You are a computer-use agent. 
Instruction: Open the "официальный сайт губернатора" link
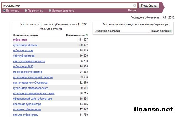point(32,99)
